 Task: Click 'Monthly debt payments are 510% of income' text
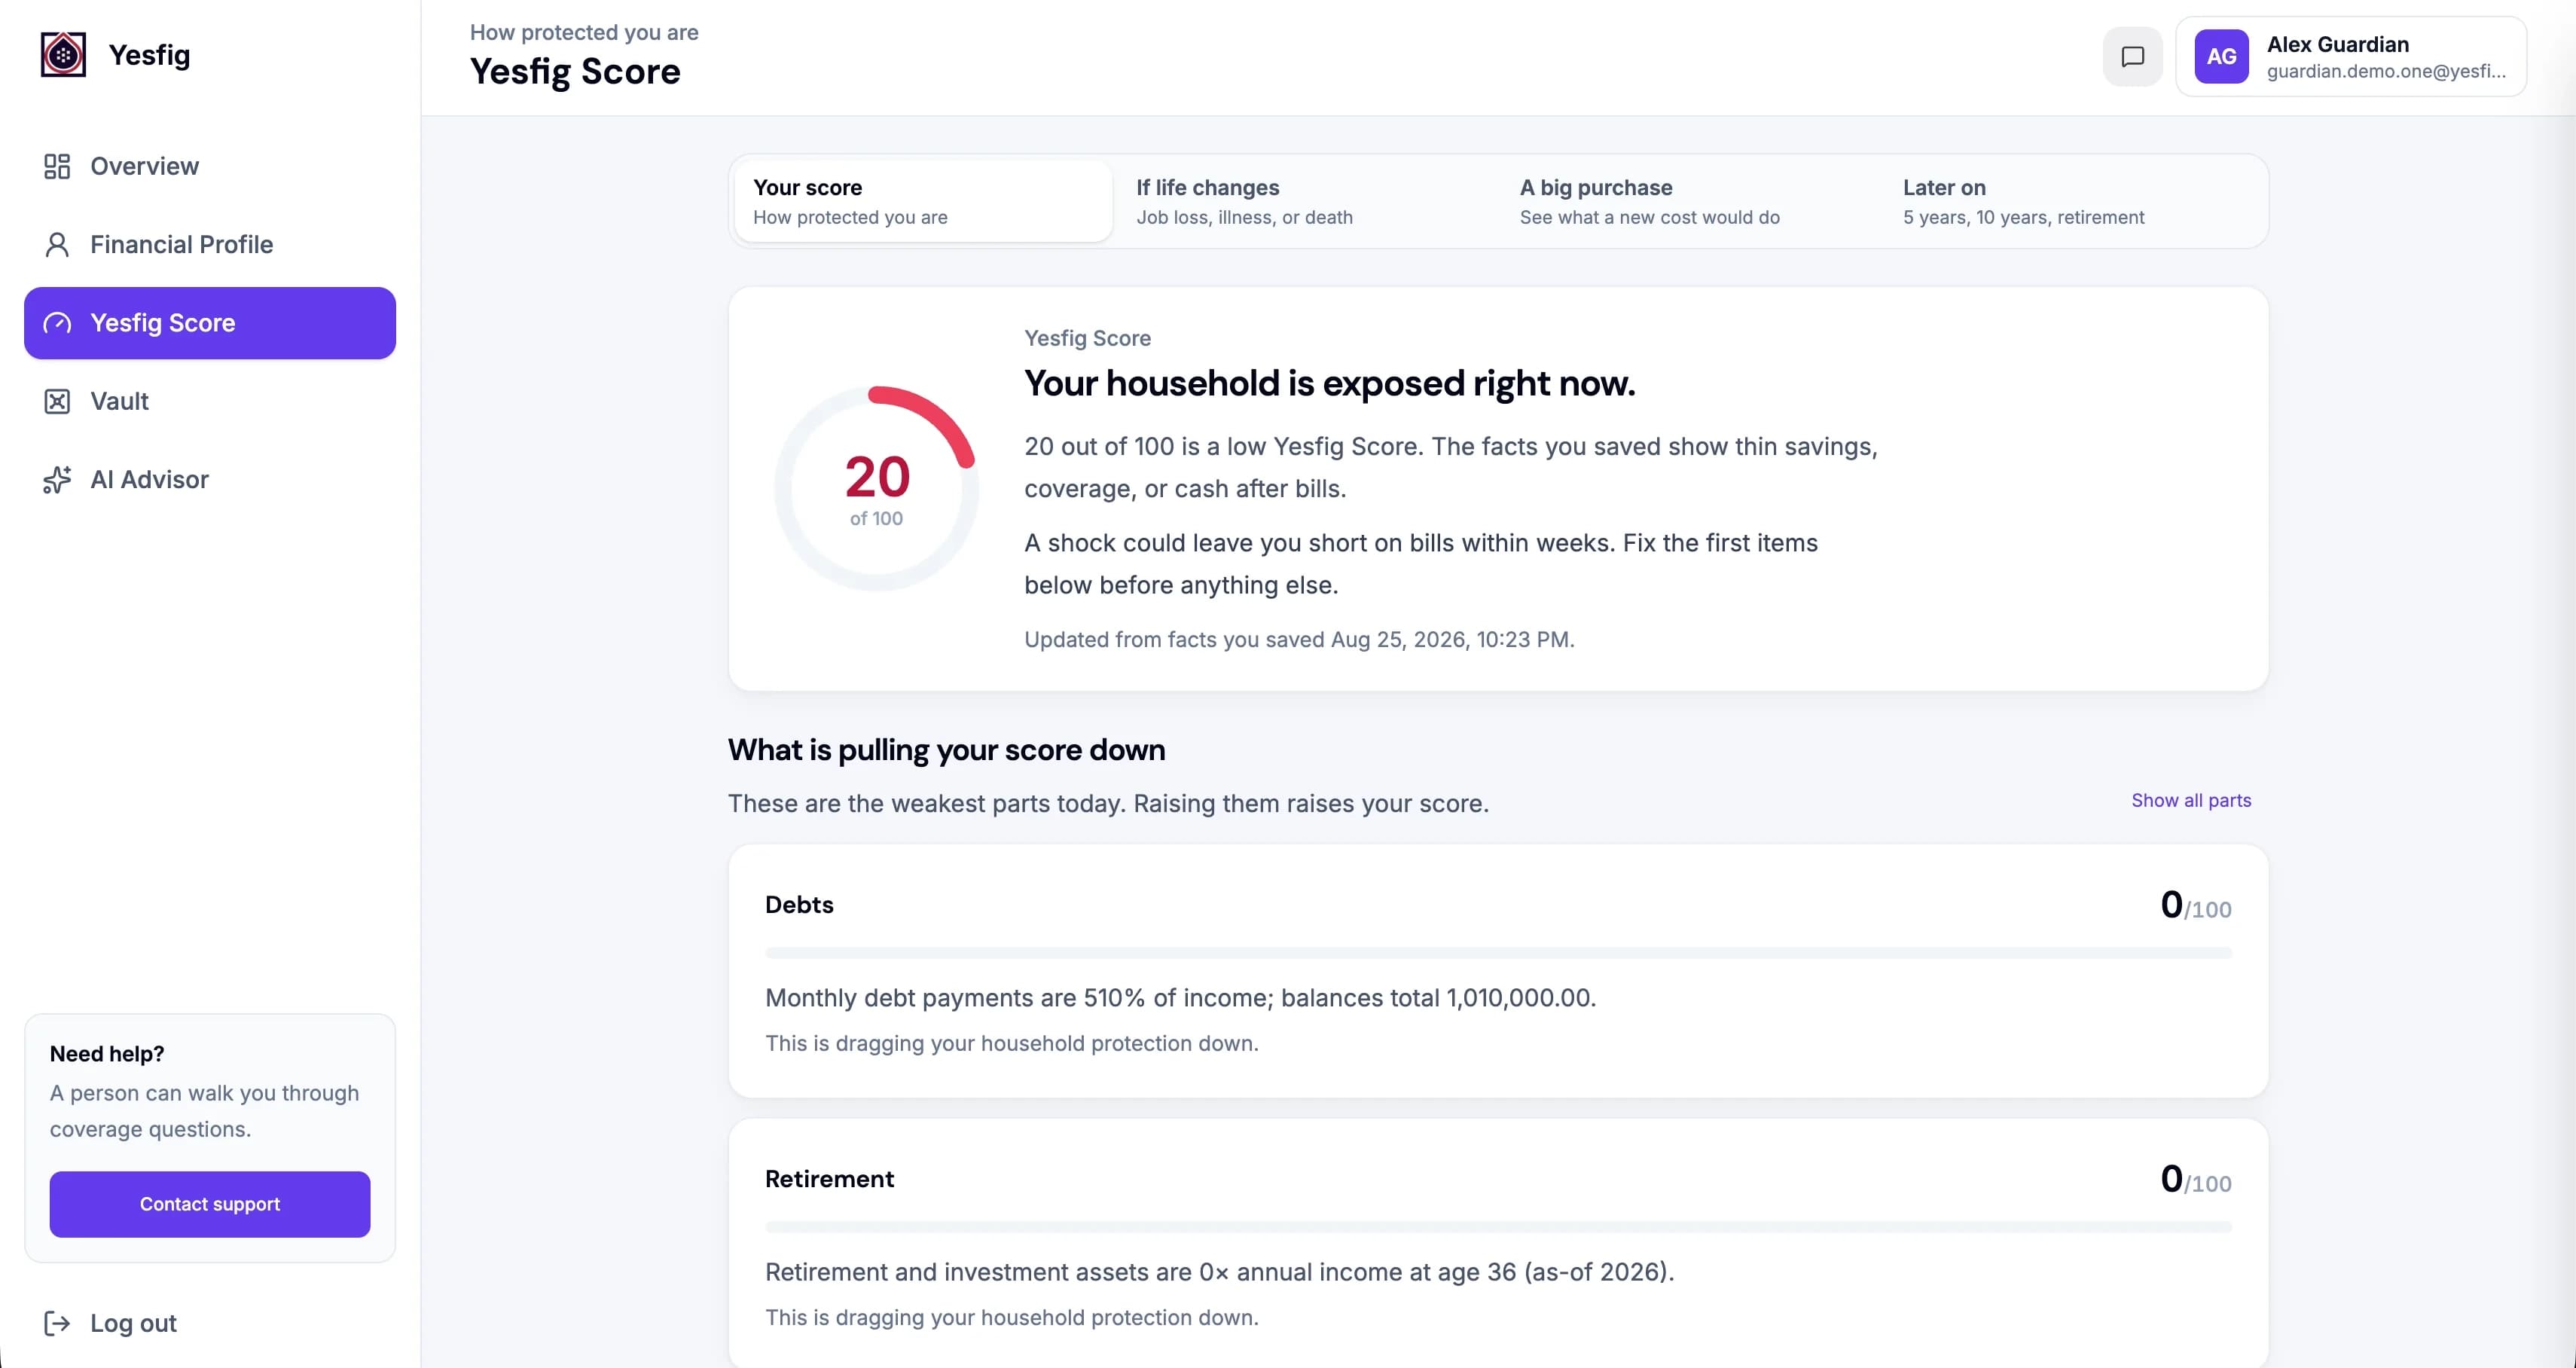pos(1180,998)
